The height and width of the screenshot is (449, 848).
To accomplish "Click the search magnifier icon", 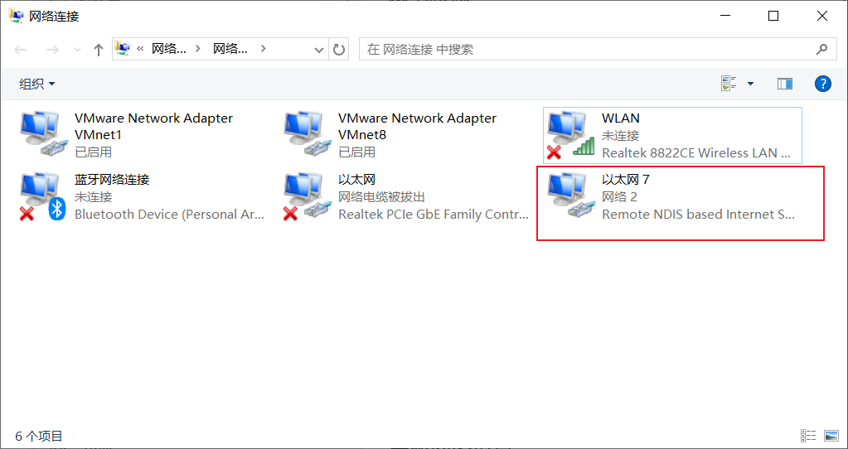I will pyautogui.click(x=821, y=50).
